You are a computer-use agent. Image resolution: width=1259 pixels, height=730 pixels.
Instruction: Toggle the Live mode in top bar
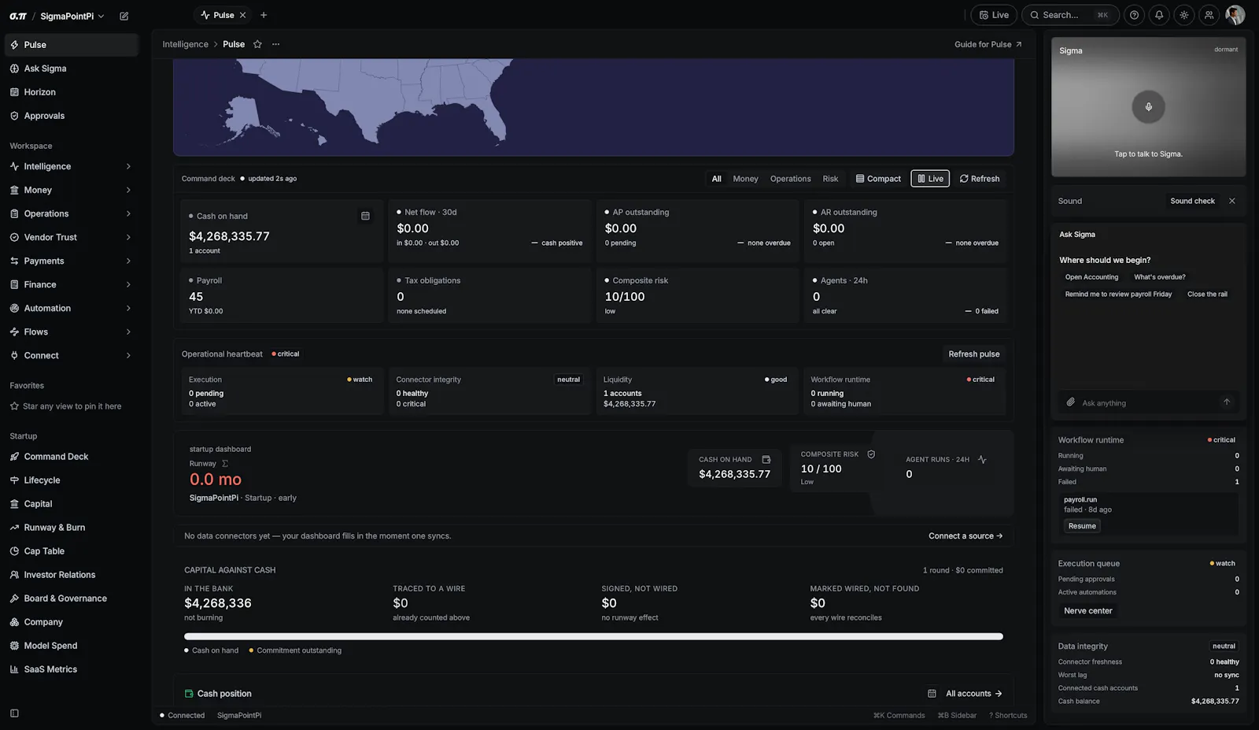click(993, 15)
